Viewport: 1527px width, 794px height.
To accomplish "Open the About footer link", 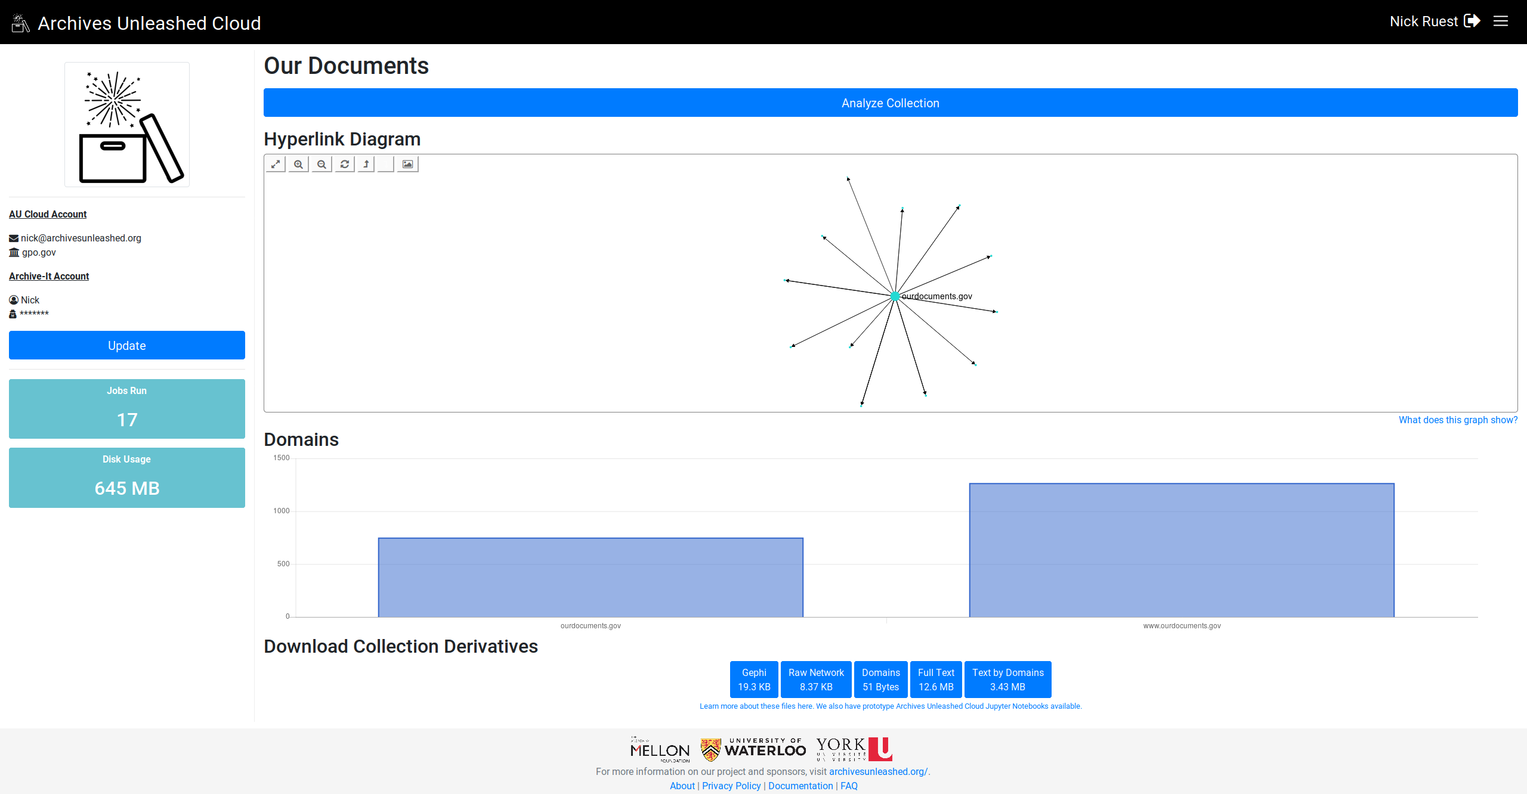I will [x=682, y=786].
